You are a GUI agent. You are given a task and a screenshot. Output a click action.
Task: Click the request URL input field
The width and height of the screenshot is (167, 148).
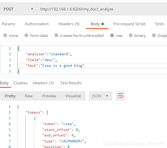[102, 9]
